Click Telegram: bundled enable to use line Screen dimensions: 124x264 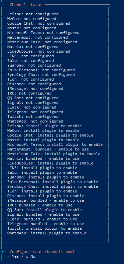pos(46,224)
